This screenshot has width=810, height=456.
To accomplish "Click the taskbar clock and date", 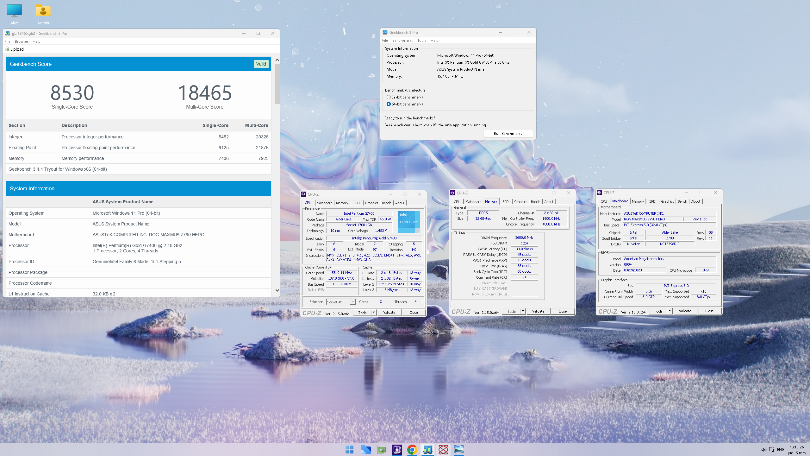I will (797, 450).
